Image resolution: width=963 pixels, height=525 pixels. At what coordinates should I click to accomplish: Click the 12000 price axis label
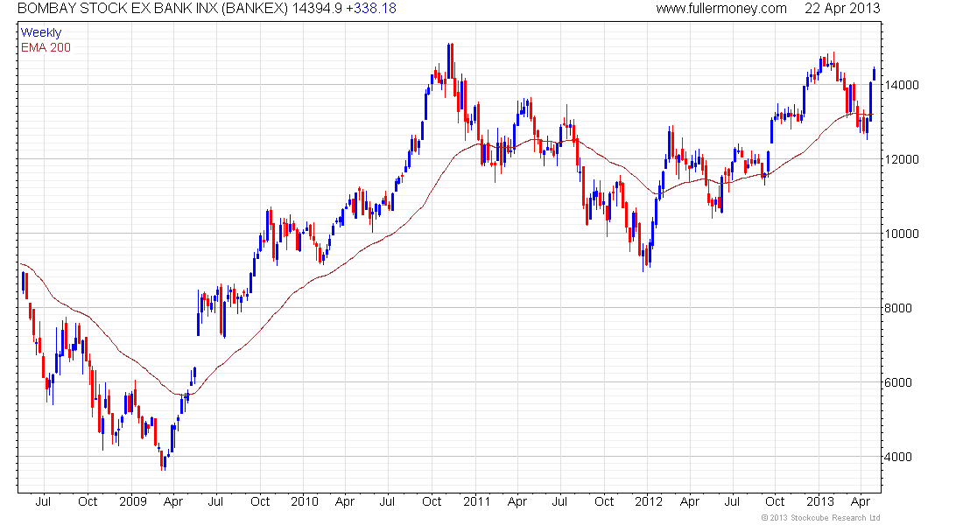pos(902,159)
